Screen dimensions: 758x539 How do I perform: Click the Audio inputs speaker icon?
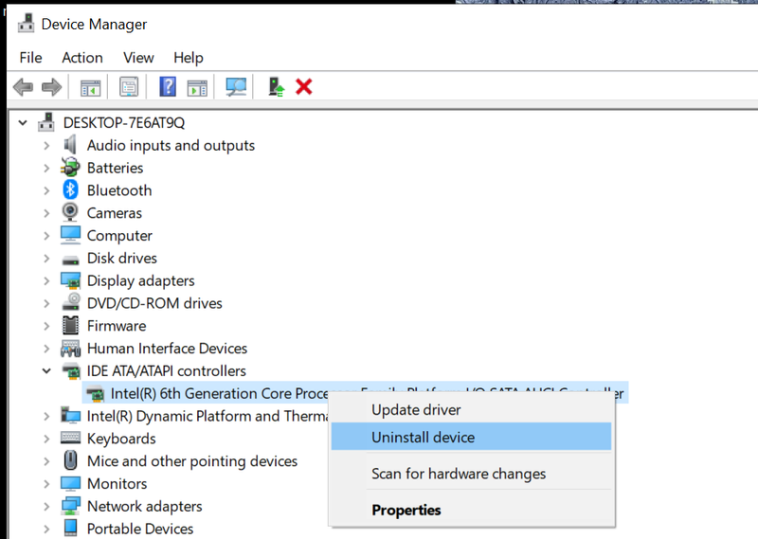[x=70, y=145]
